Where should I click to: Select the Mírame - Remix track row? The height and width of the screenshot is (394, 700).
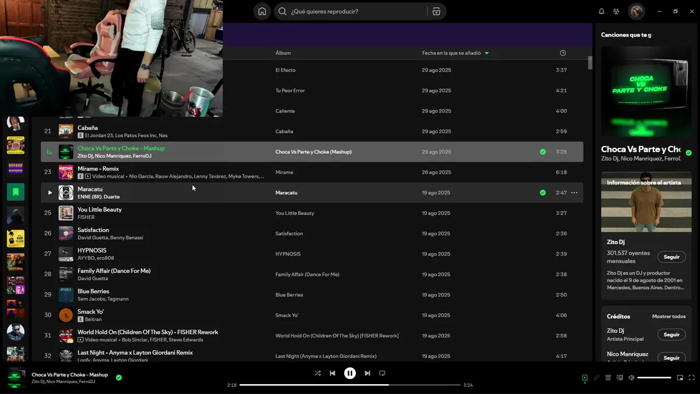coord(312,172)
